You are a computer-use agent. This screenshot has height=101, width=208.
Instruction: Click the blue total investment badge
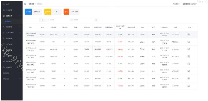click(28, 12)
